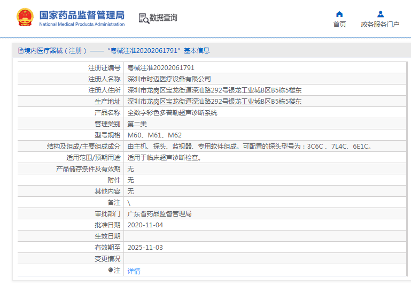Click the 变更情况 label
Image resolution: width=411 pixels, height=284 pixels.
107,259
